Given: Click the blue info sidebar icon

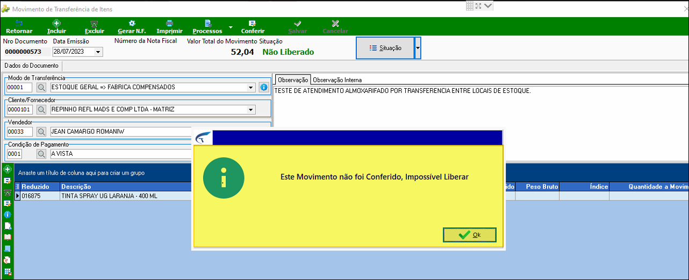Looking at the screenshot, I should (8, 214).
